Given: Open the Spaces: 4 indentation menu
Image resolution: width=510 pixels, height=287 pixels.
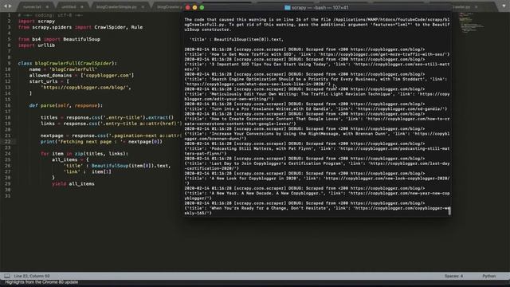Looking at the screenshot, I should click(x=453, y=276).
